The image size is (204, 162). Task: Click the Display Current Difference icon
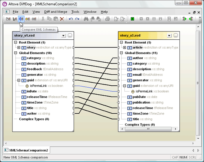tap(169, 19)
